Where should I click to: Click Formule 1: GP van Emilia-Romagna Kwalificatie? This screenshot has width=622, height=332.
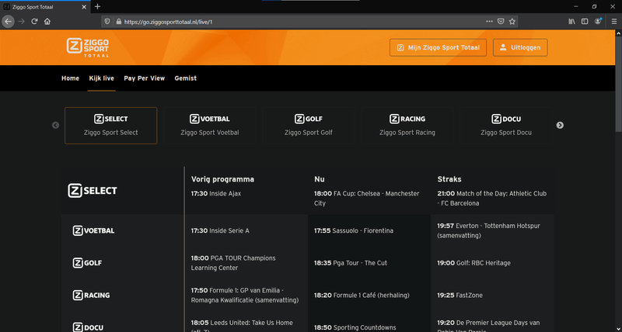(x=245, y=296)
